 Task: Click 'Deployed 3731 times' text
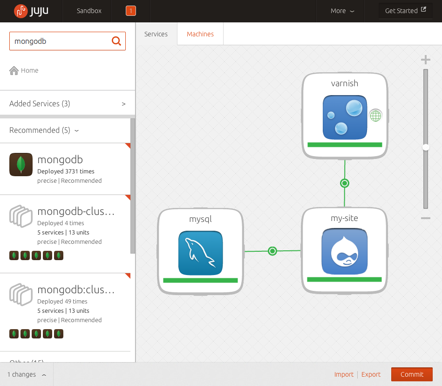tap(66, 172)
